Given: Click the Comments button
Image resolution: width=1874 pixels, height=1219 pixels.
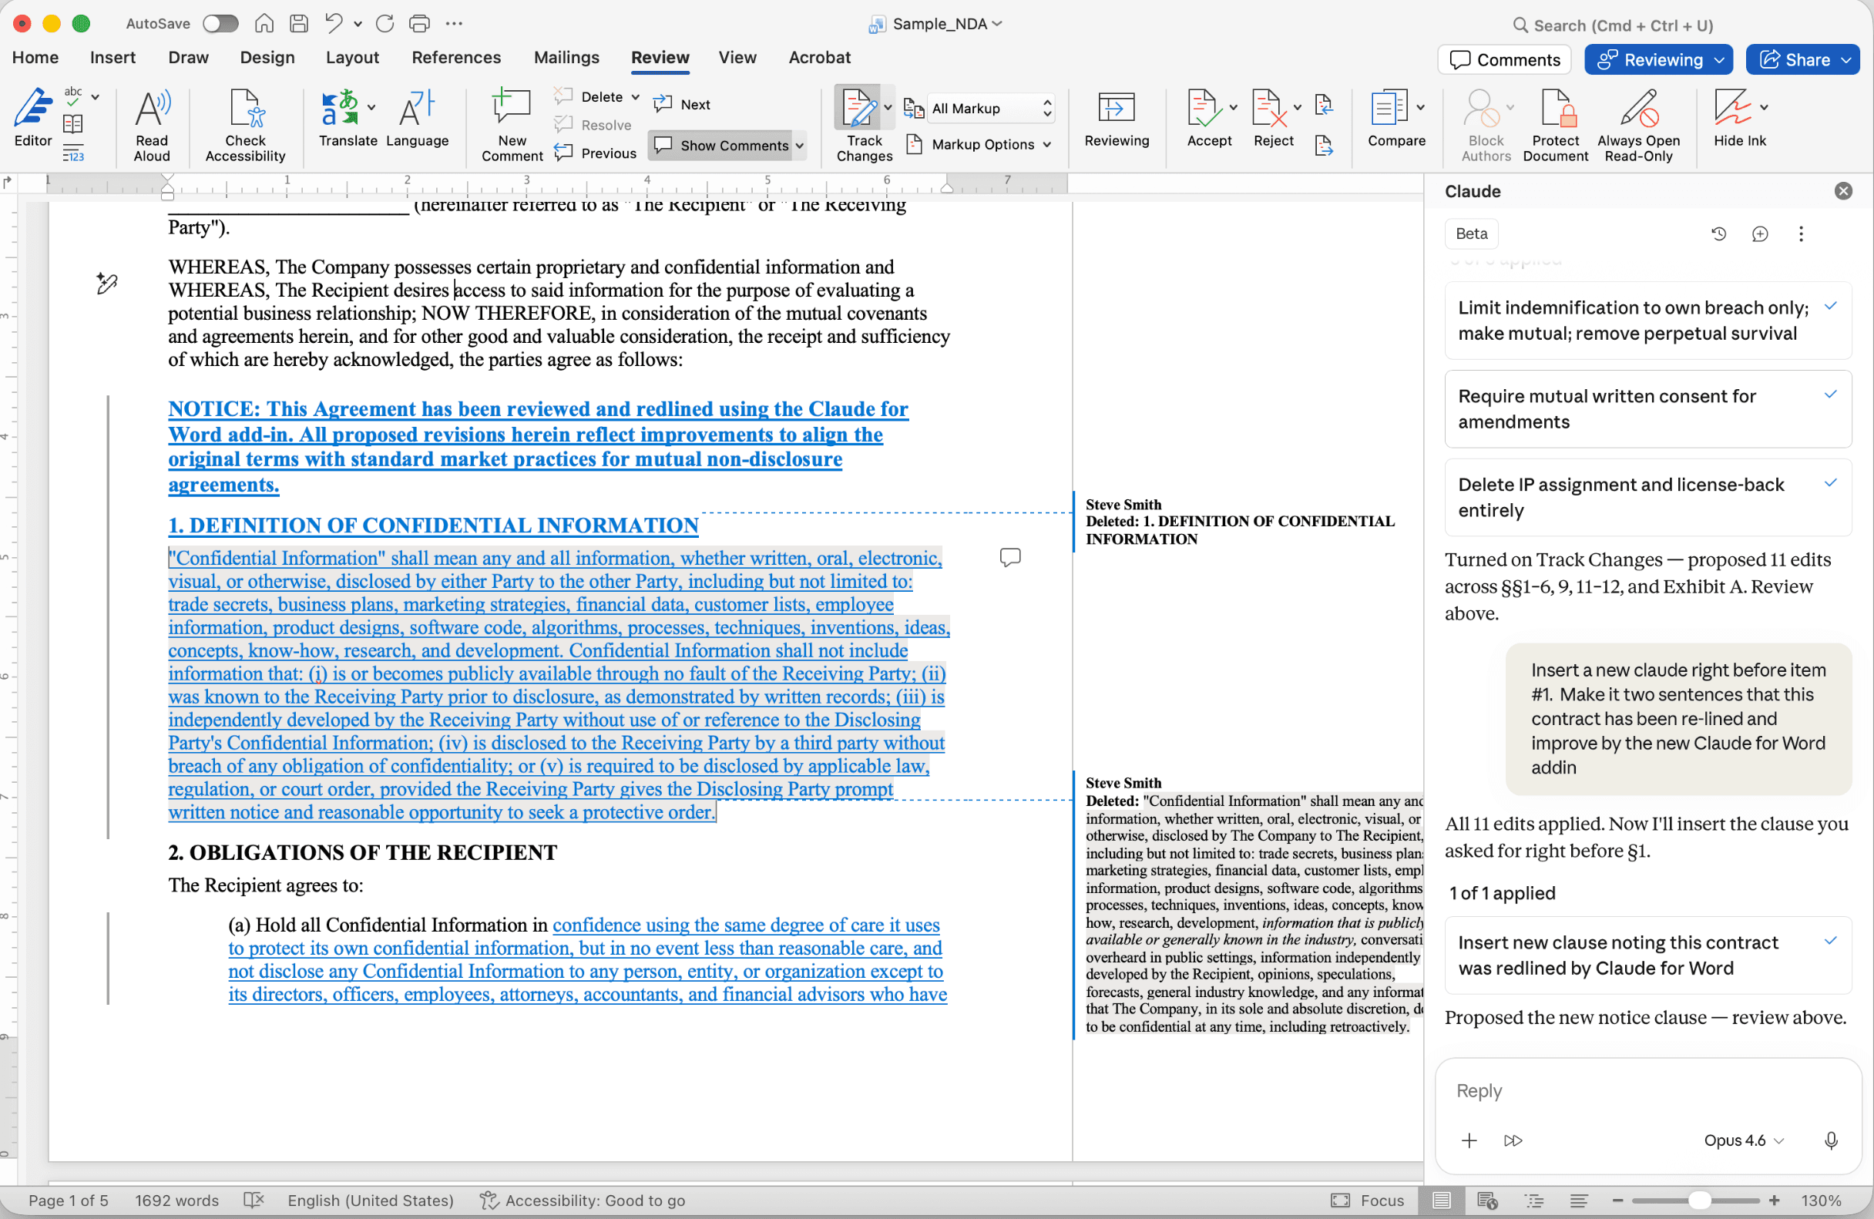Looking at the screenshot, I should coord(1504,60).
